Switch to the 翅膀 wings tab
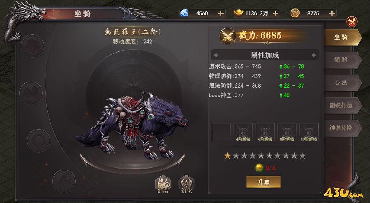Image resolution: width=370 pixels, height=203 pixels. pos(342,60)
